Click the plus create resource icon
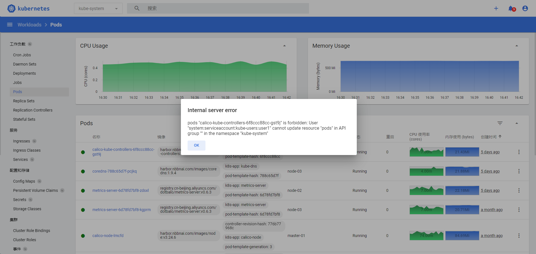The image size is (536, 254). coord(496,8)
